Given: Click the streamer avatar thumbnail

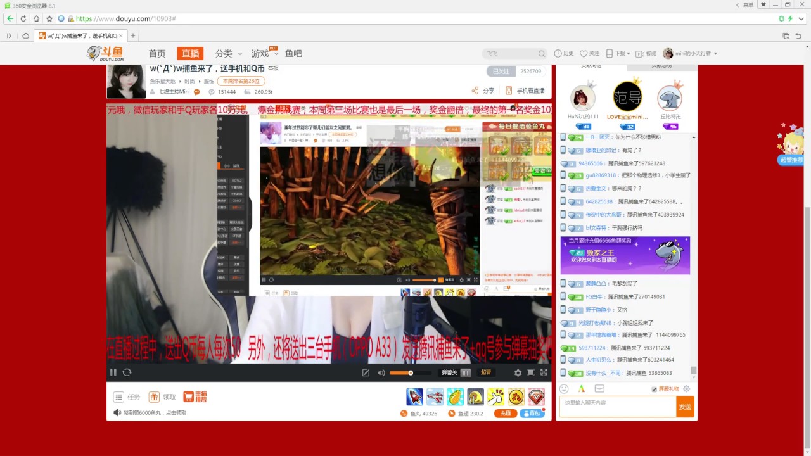Looking at the screenshot, I should coord(126,81).
